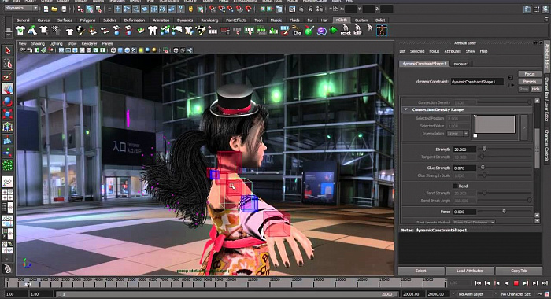Click the viewport yellow light sphere icon
The width and height of the screenshot is (551, 299).
[141, 50]
